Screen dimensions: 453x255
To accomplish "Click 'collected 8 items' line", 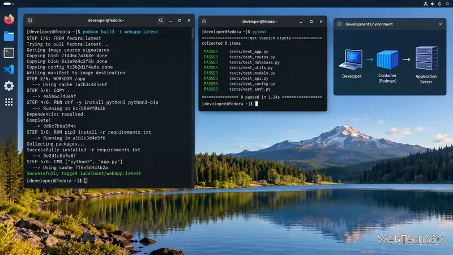I will (221, 44).
